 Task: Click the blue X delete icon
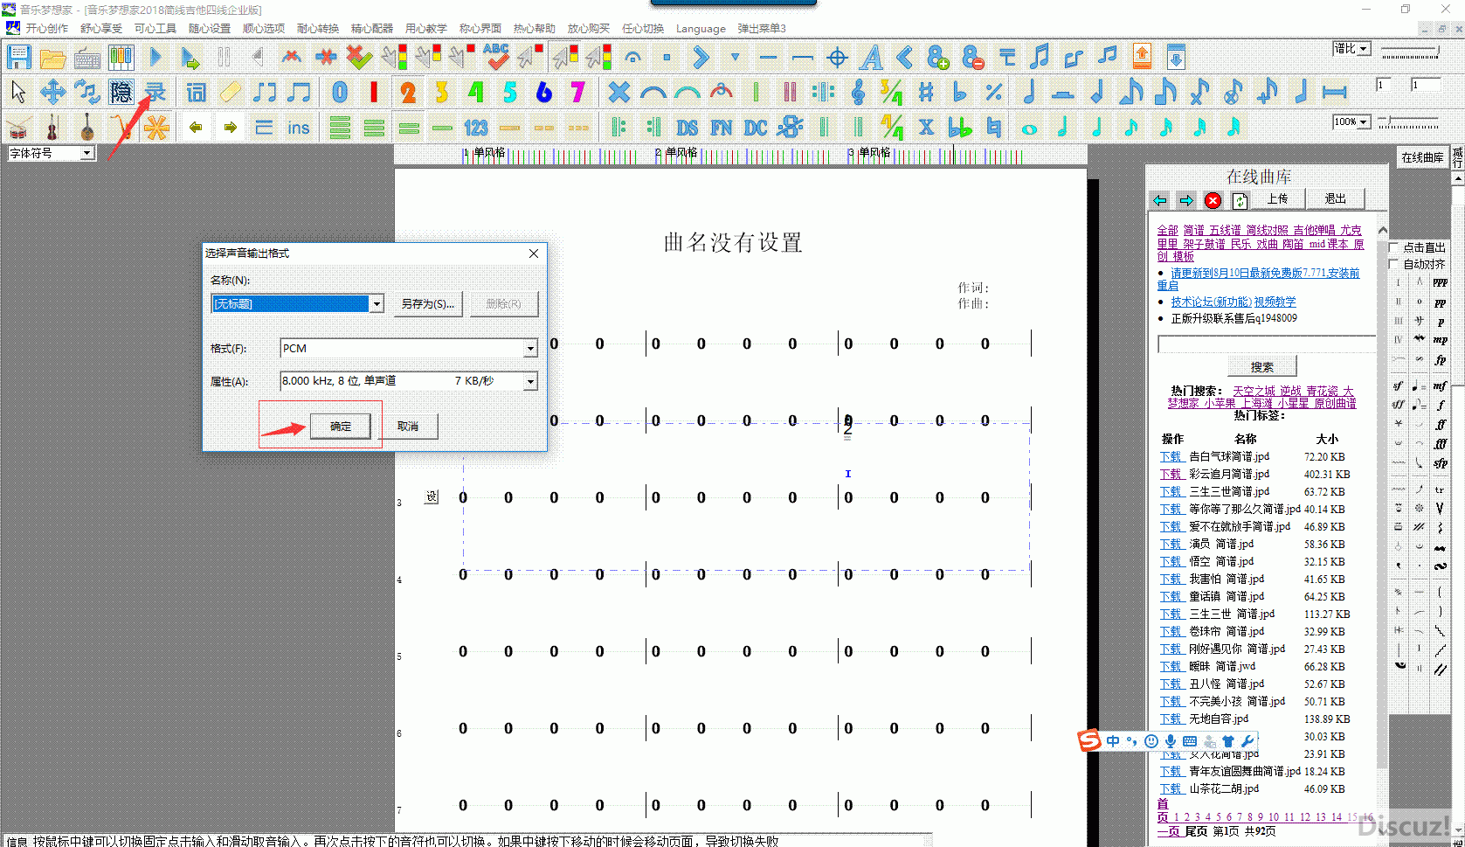point(618,92)
